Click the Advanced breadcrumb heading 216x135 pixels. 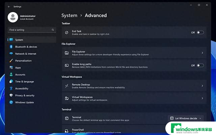(96, 15)
